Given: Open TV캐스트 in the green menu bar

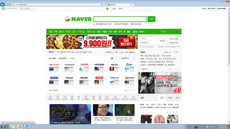Looking at the screenshot, I should pyautogui.click(x=81, y=32).
